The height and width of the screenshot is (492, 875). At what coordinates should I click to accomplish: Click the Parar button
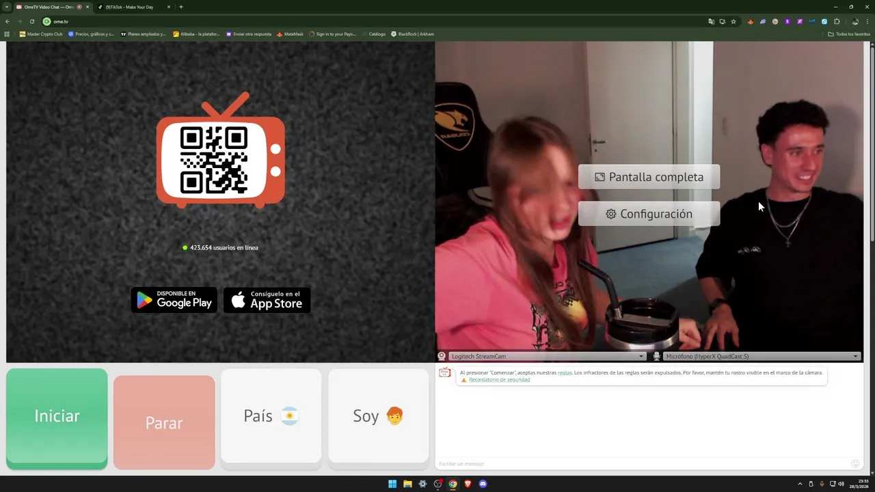[x=164, y=422]
